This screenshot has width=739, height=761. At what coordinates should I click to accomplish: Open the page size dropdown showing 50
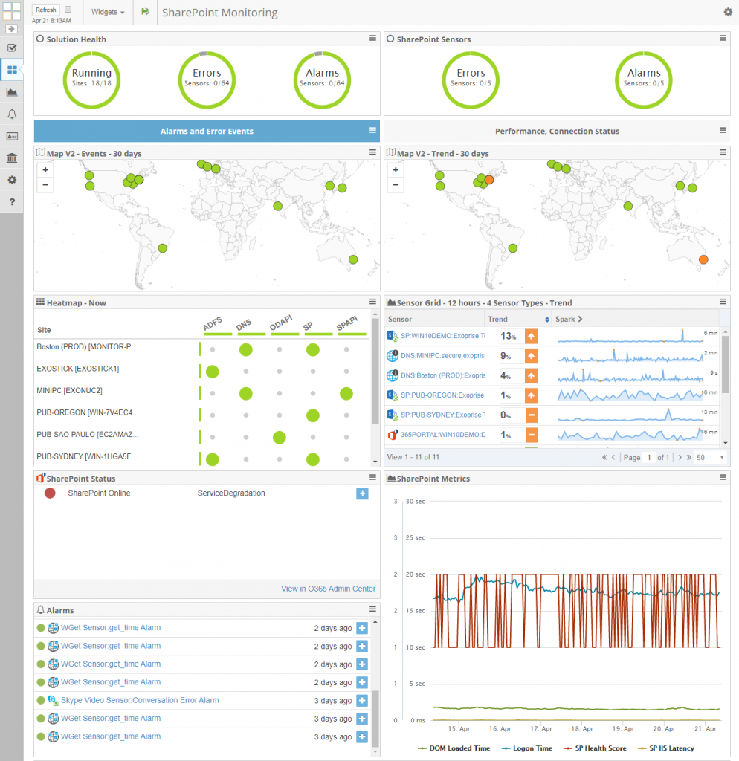711,457
